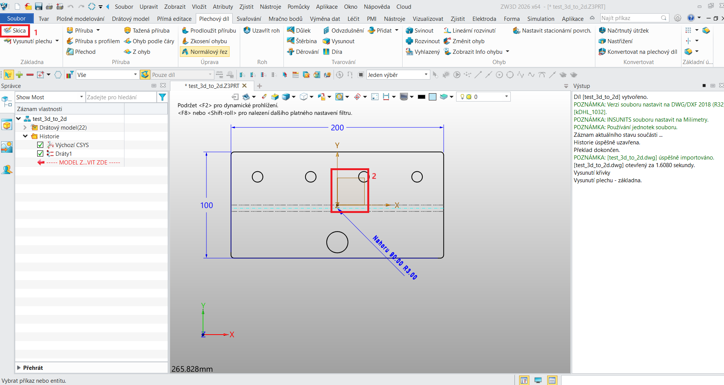Add a new document tab with plus button

point(260,86)
